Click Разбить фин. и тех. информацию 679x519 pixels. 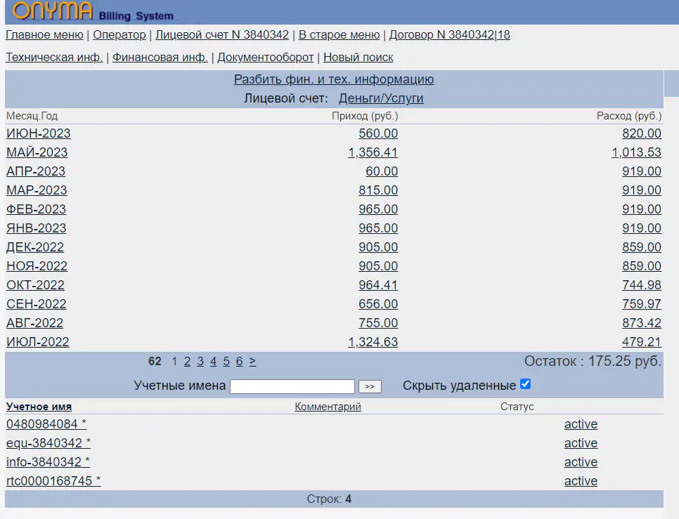coord(334,79)
